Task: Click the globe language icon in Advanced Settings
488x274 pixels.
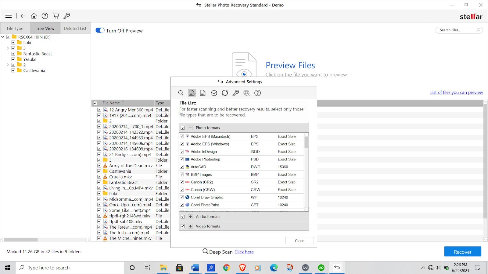Action: pyautogui.click(x=246, y=93)
